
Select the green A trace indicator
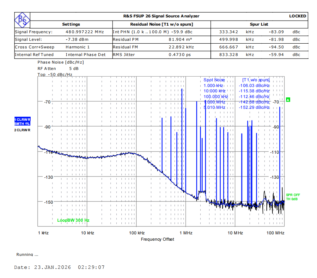pyautogui.click(x=288, y=100)
